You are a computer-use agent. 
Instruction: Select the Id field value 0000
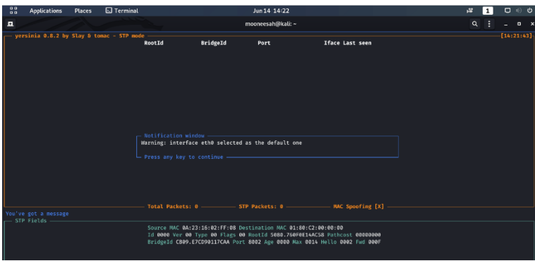pos(164,235)
